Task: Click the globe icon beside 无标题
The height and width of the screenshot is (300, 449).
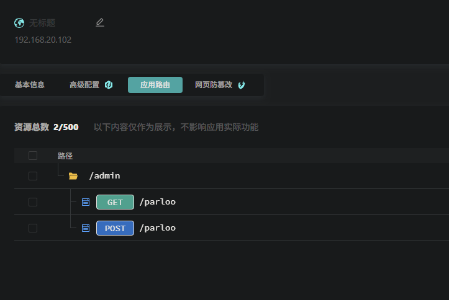Action: pos(19,23)
